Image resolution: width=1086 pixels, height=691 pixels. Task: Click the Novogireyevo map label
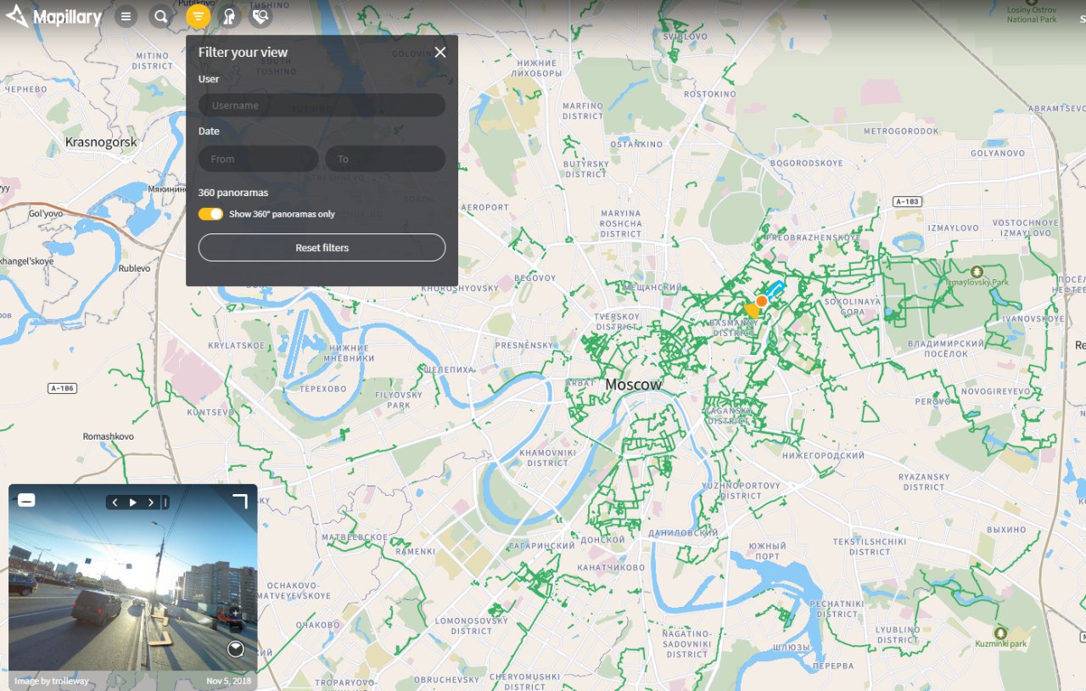pos(994,391)
